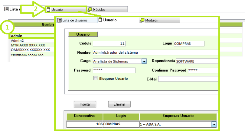245x134 pixels.
Task: Click the empty E-Mail field
Action: [188, 79]
